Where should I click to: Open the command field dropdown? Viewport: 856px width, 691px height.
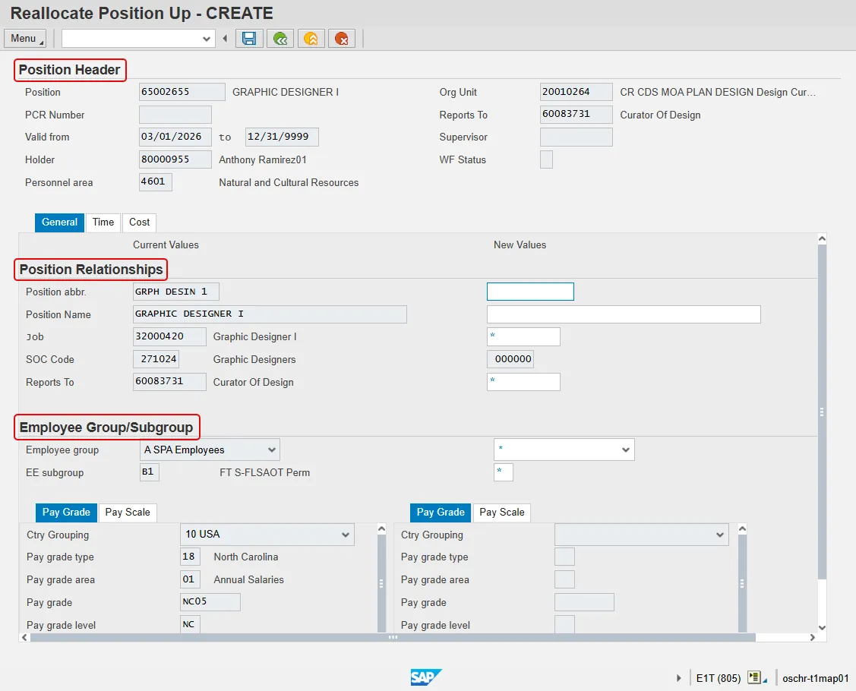coord(207,39)
